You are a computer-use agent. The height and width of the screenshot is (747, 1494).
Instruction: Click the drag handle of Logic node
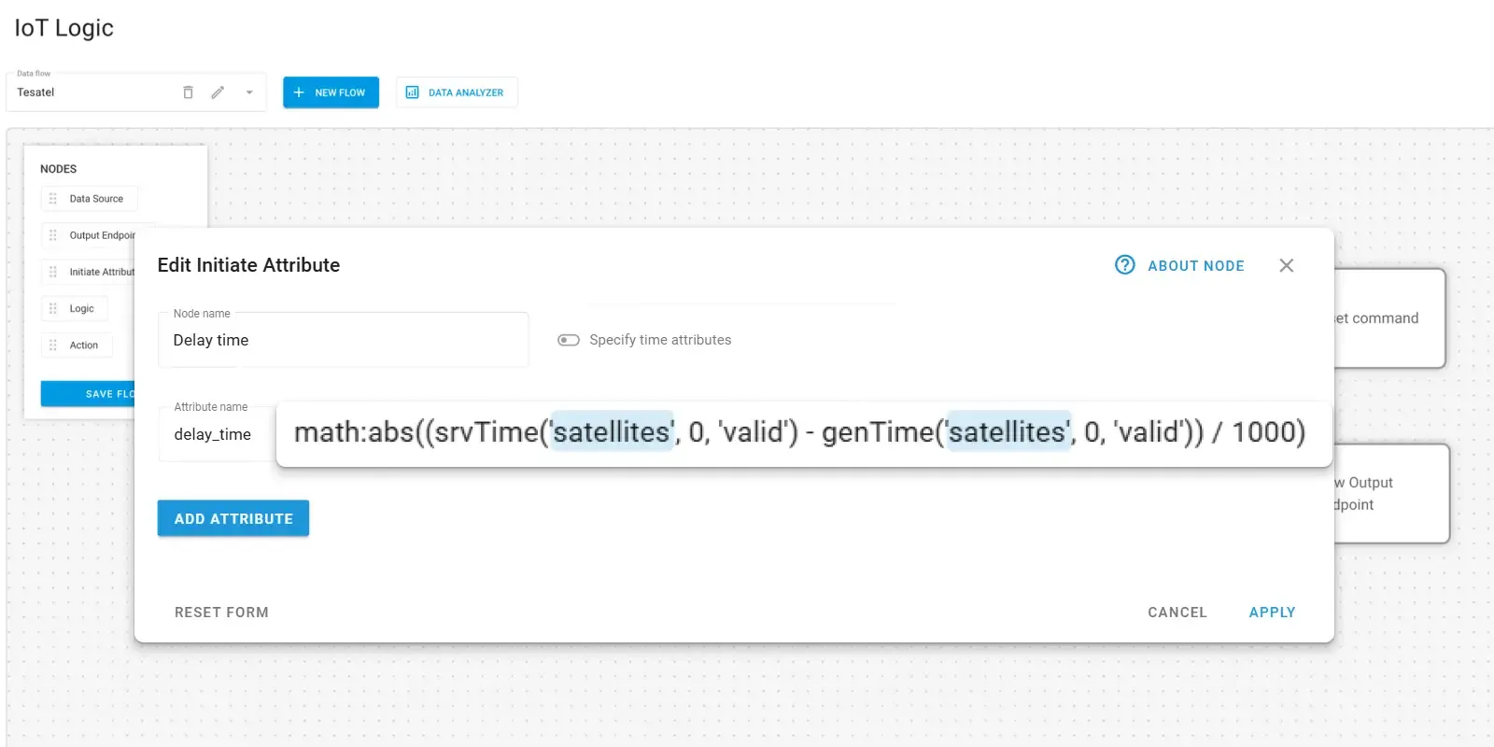point(53,309)
